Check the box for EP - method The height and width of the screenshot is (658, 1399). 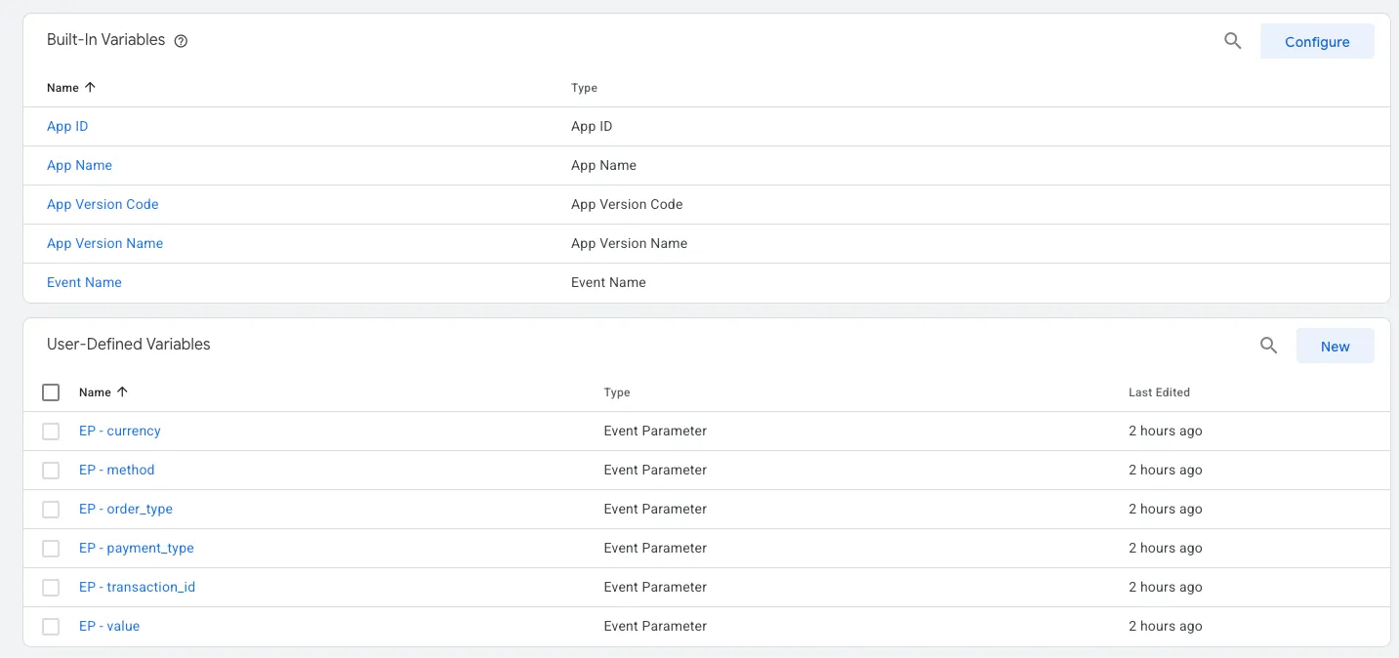pos(51,471)
